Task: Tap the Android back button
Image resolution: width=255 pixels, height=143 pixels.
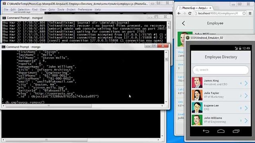Action: click(x=206, y=131)
